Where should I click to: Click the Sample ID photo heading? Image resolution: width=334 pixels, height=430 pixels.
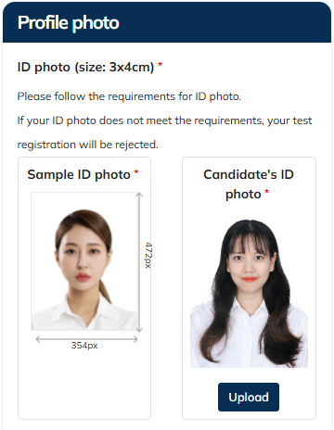(79, 174)
